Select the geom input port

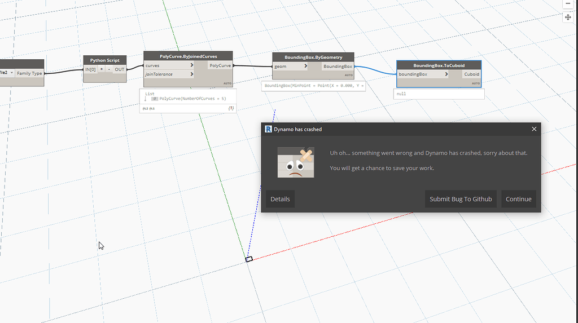pyautogui.click(x=290, y=67)
